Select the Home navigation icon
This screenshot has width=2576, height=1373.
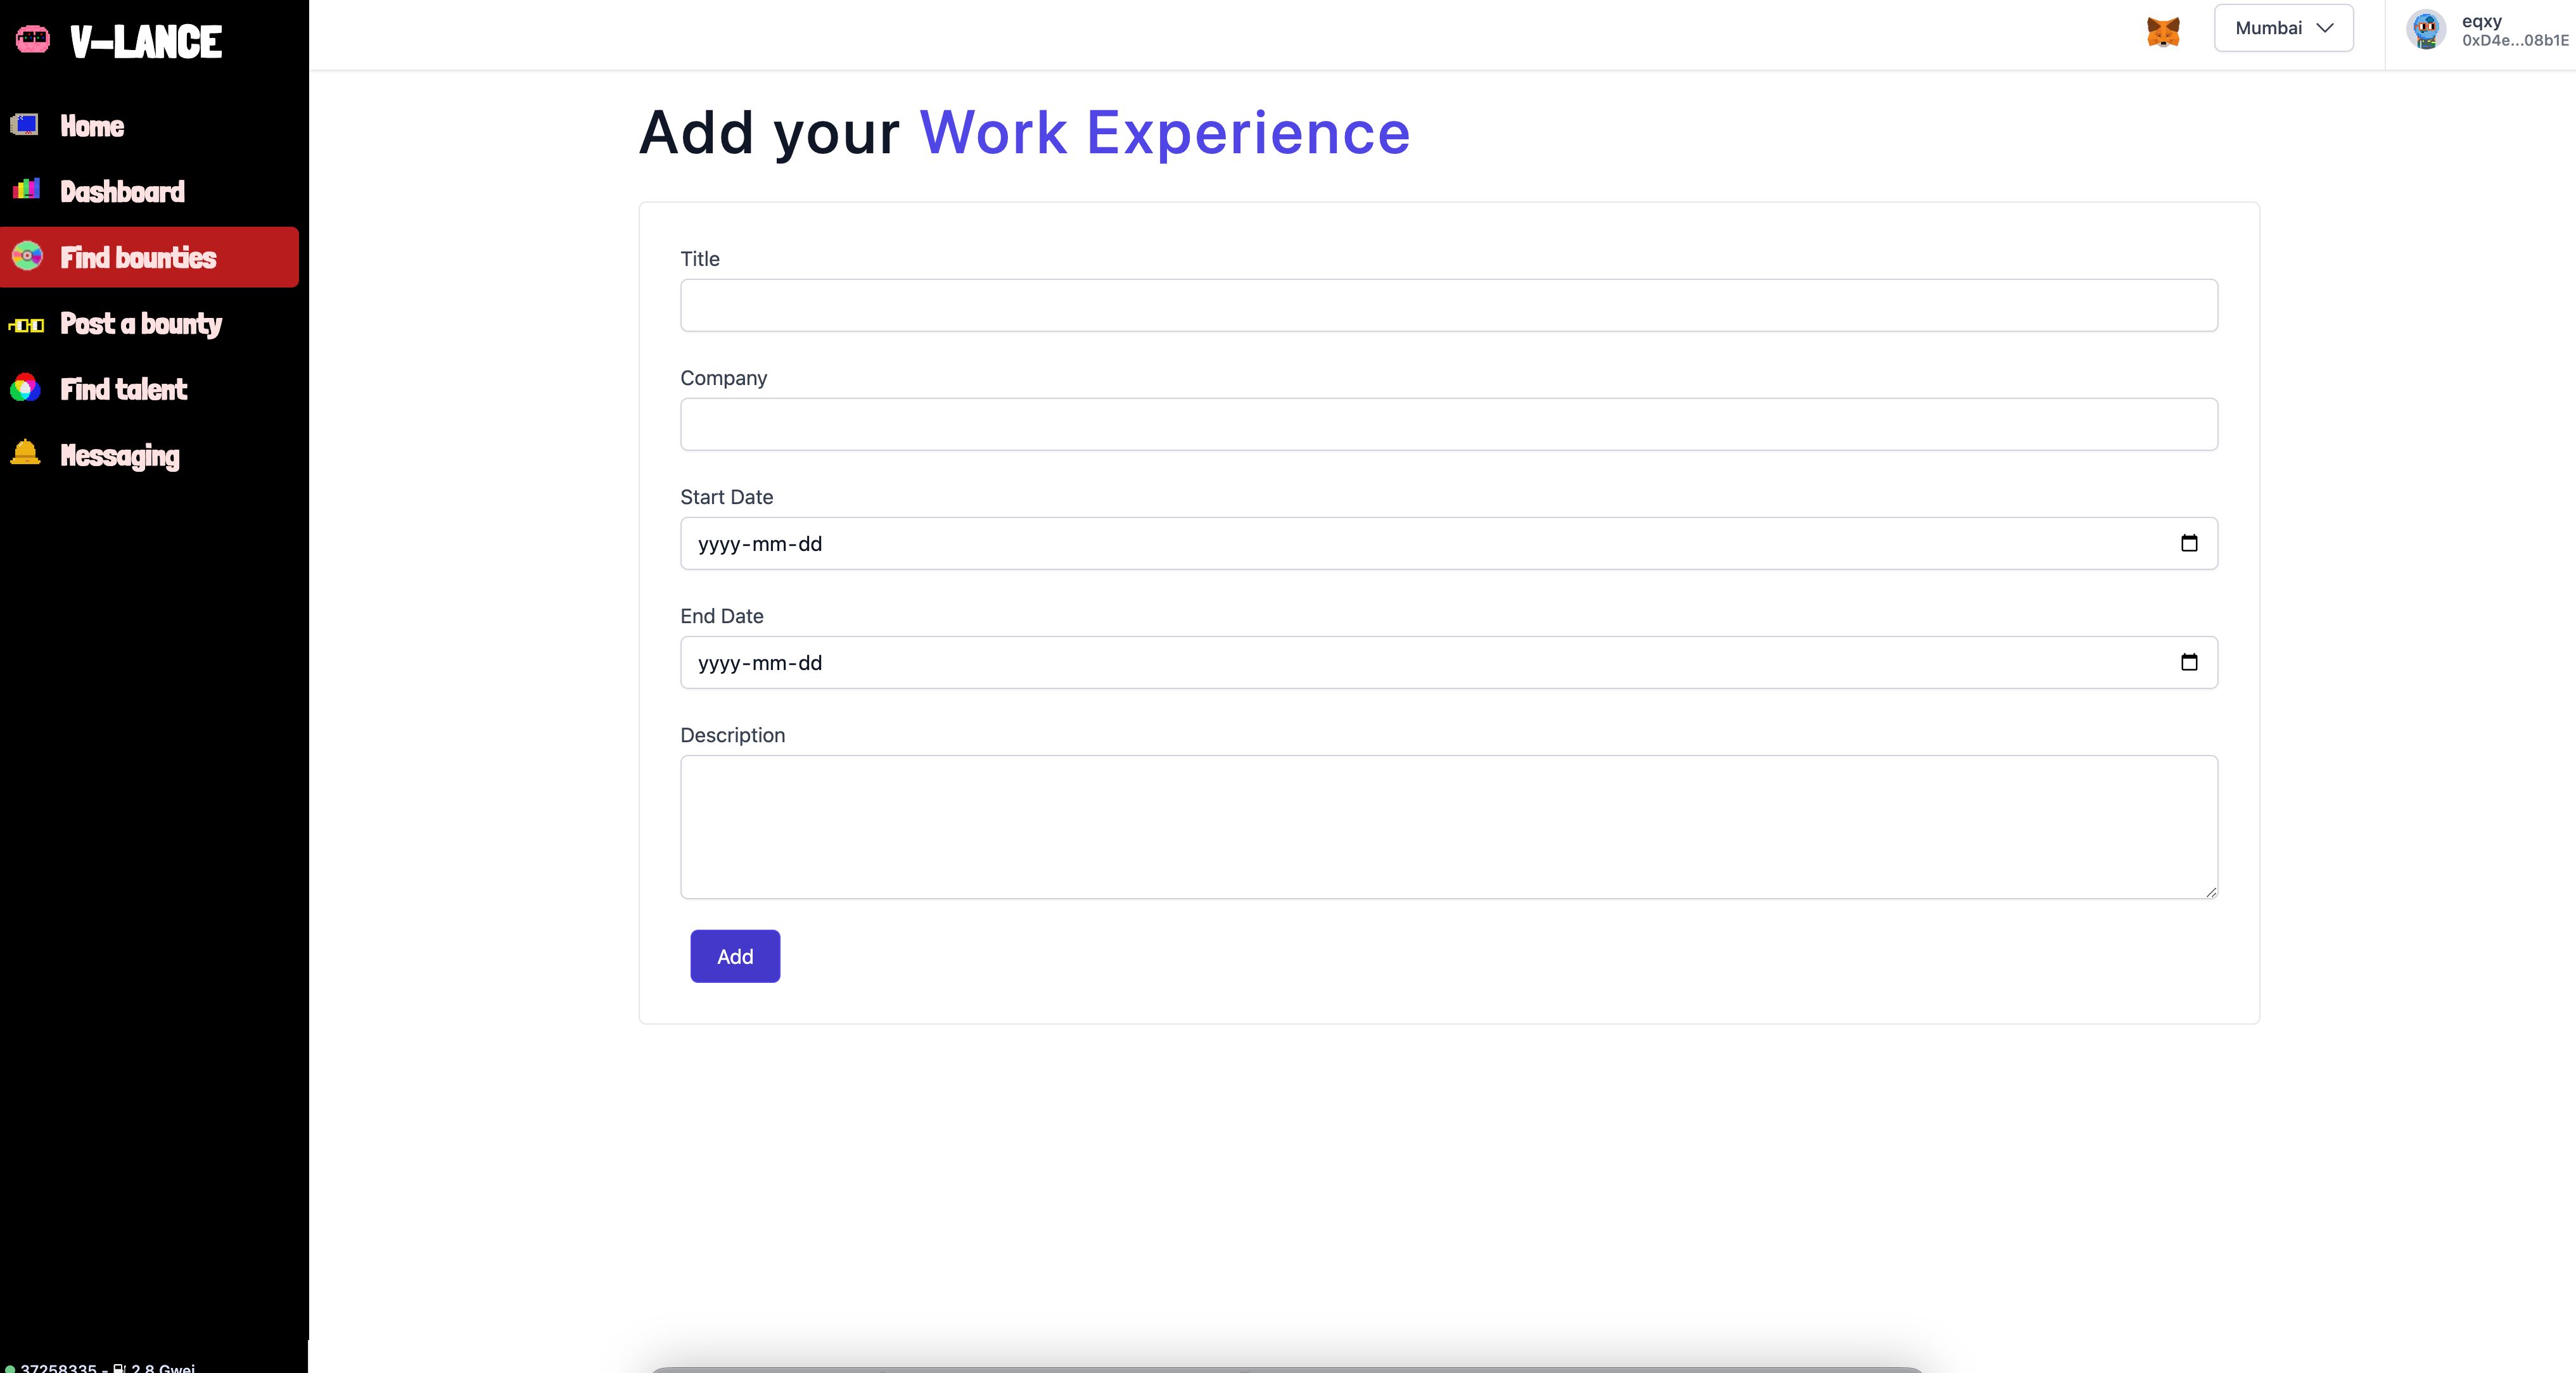coord(25,124)
